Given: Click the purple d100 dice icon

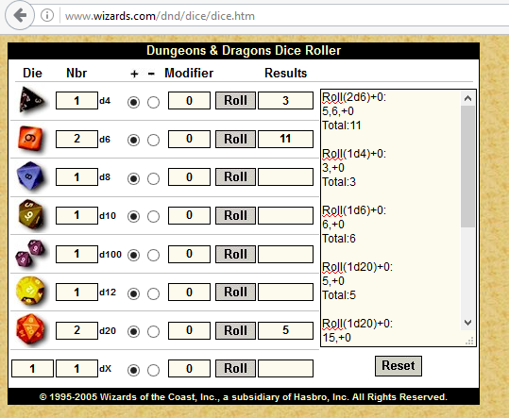Looking at the screenshot, I should (30, 253).
